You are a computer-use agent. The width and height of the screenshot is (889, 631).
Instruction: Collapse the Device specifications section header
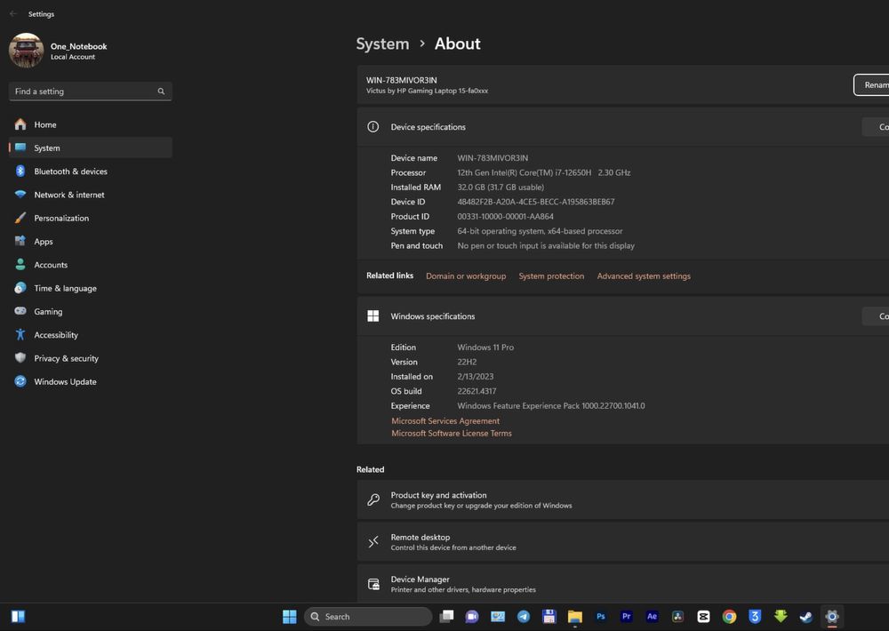click(622, 127)
